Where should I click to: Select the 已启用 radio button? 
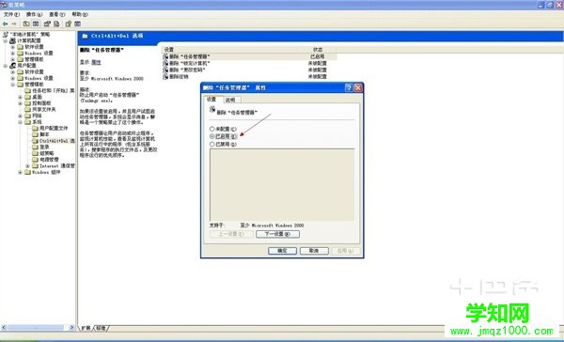click(212, 136)
